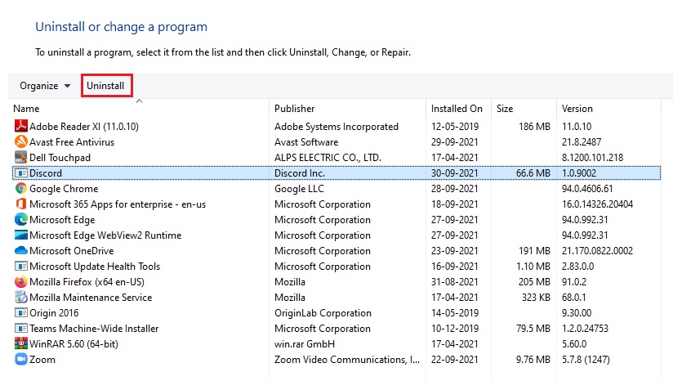Select Microsoft 365 Apps for enterprise entry
Image resolution: width=673 pixels, height=381 pixels.
tap(118, 204)
